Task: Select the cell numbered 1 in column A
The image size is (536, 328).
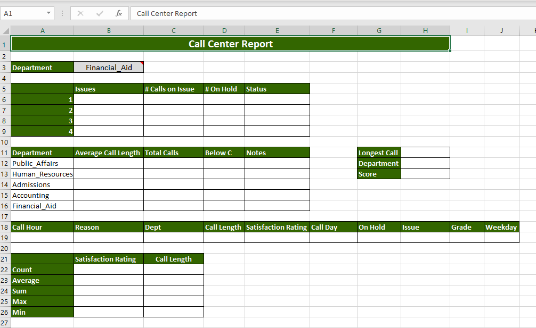Action: pyautogui.click(x=43, y=99)
